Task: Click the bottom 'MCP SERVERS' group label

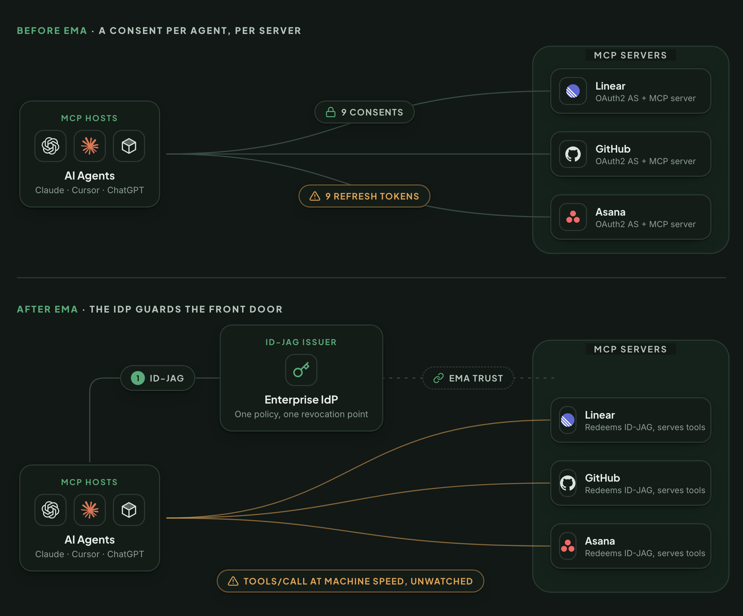Action: tap(630, 349)
